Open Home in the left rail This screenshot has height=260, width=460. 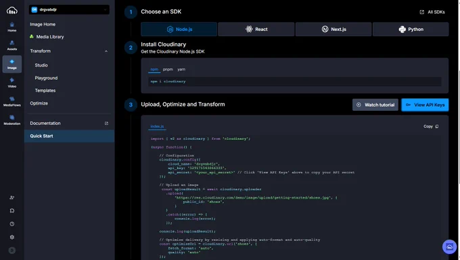[x=11, y=27]
